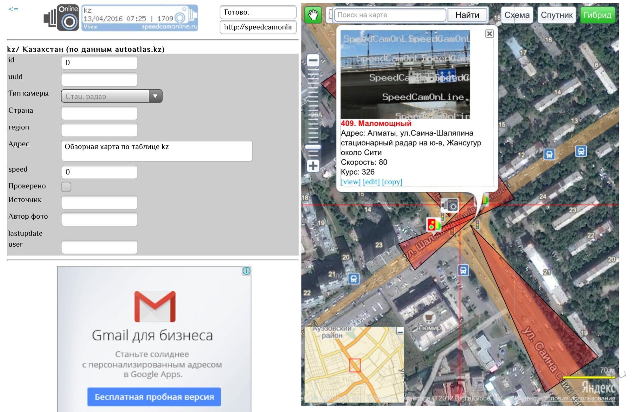
Task: Click the bus stop icon near building 13
Action: (581, 151)
